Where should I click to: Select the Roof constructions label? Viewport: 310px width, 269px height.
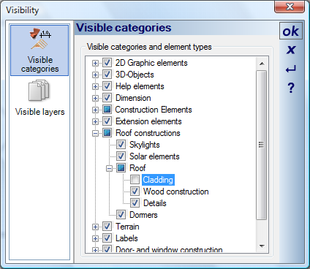point(148,133)
